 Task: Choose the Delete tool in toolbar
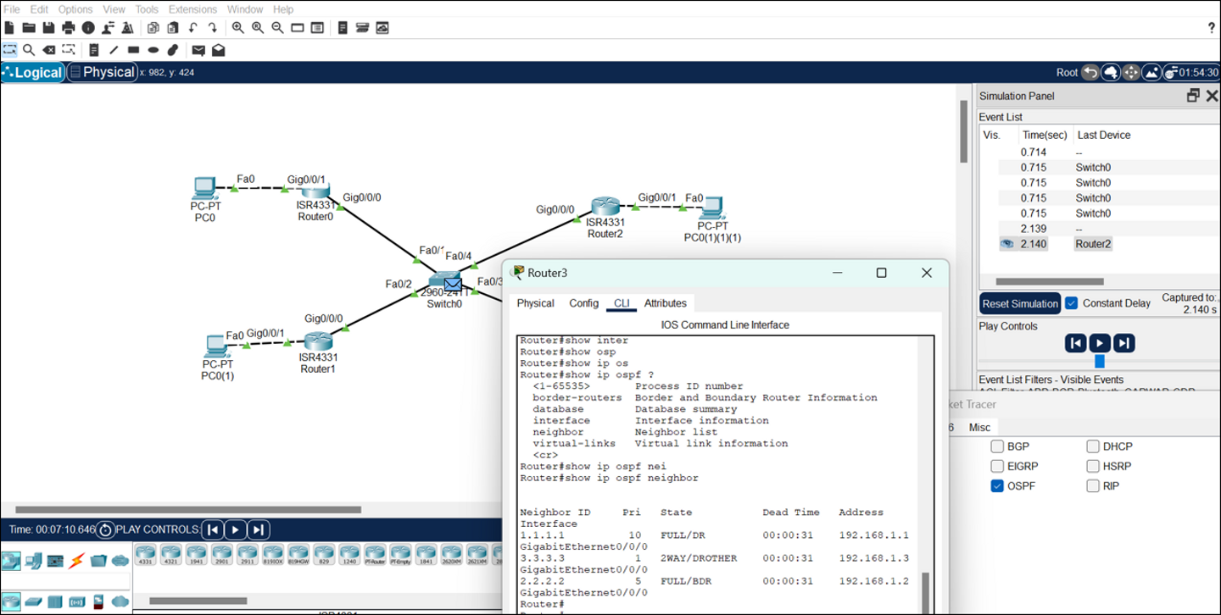coord(49,50)
